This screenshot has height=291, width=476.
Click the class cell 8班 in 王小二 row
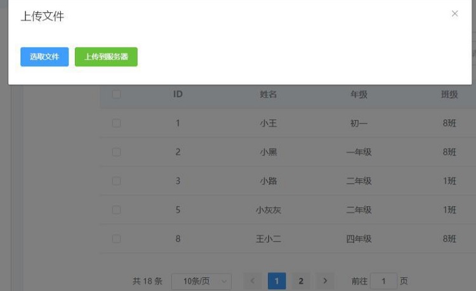449,239
